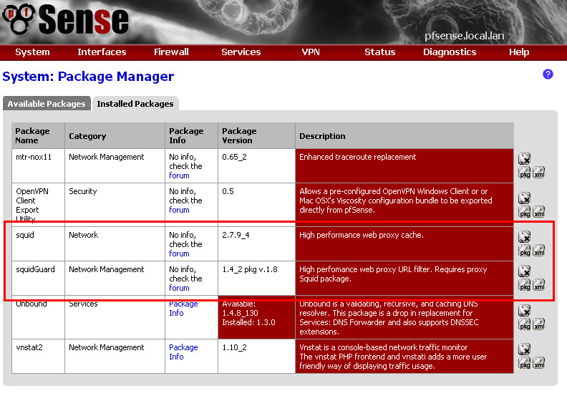Open the forum link for mtr-nox11
Viewport: 567px width, 396px height.
(179, 175)
